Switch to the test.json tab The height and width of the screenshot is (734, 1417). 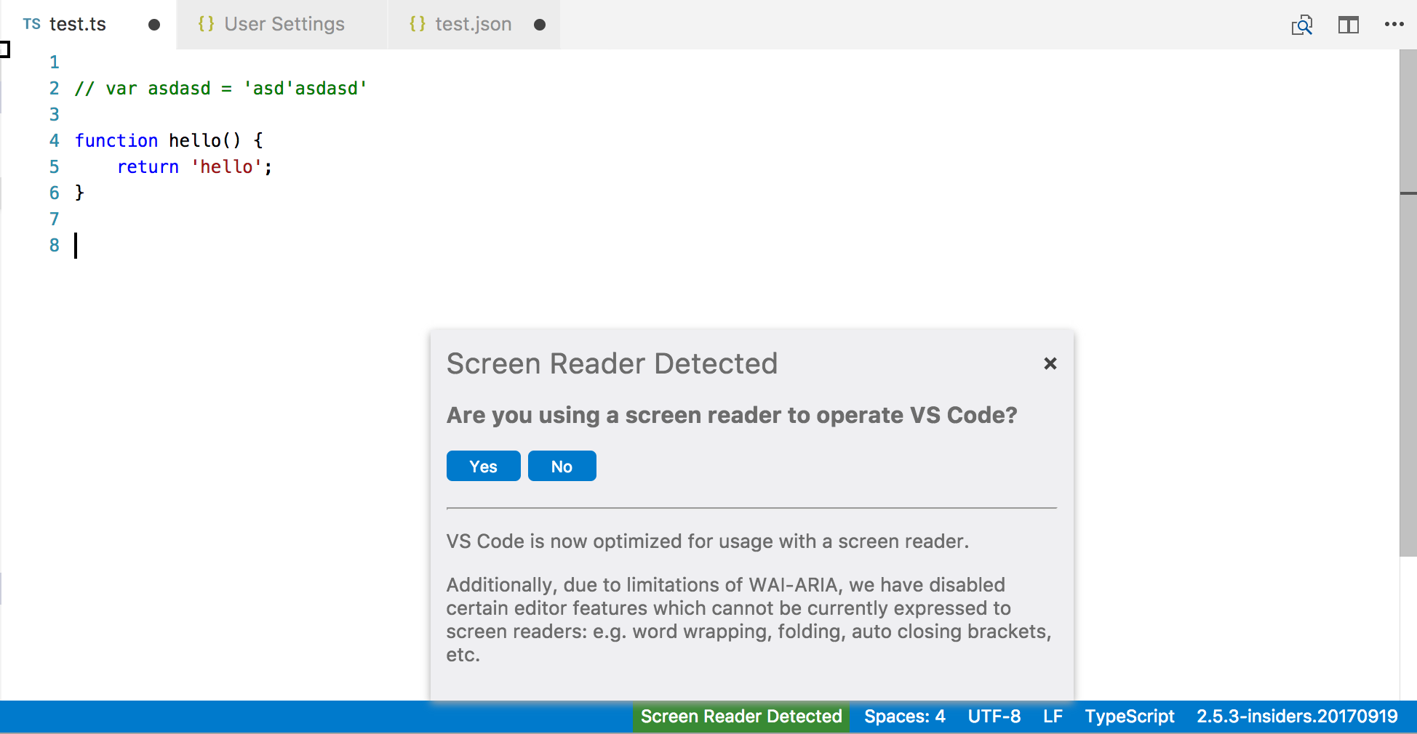pos(474,25)
